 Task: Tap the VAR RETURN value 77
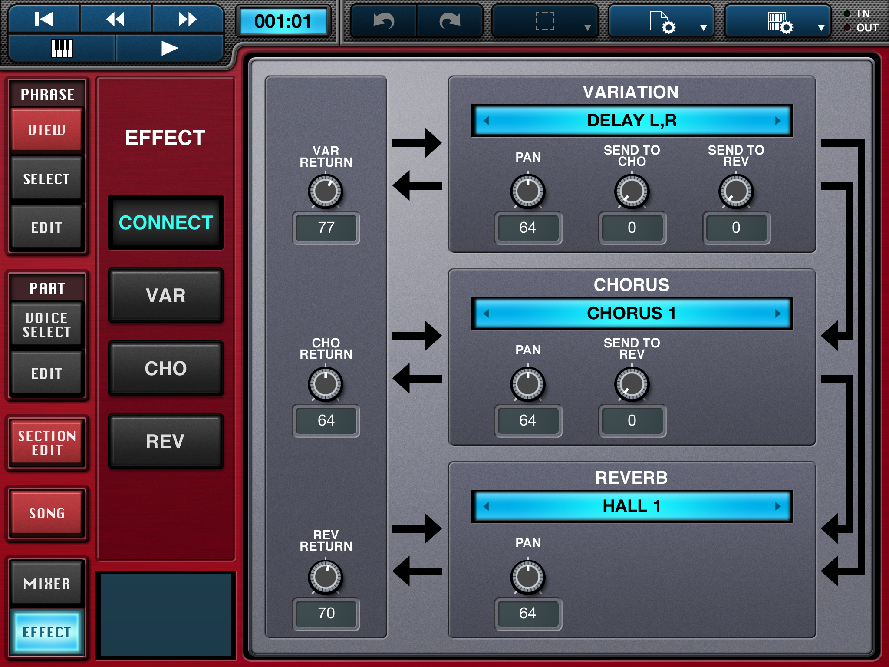tap(326, 228)
